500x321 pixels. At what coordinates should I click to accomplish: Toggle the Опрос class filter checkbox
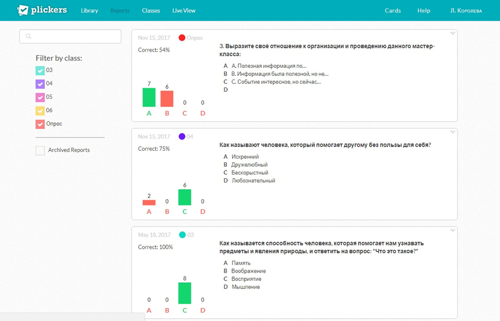click(40, 124)
